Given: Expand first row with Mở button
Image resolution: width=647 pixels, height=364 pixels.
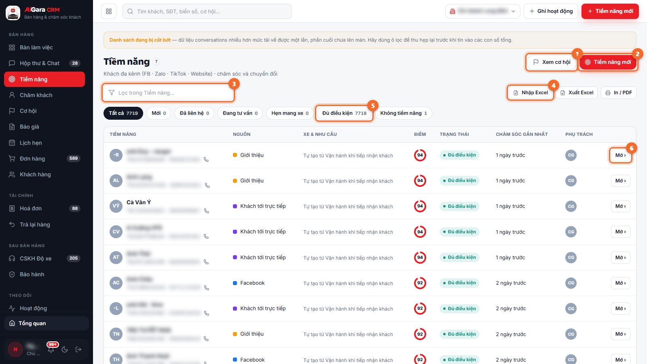Looking at the screenshot, I should [x=620, y=155].
